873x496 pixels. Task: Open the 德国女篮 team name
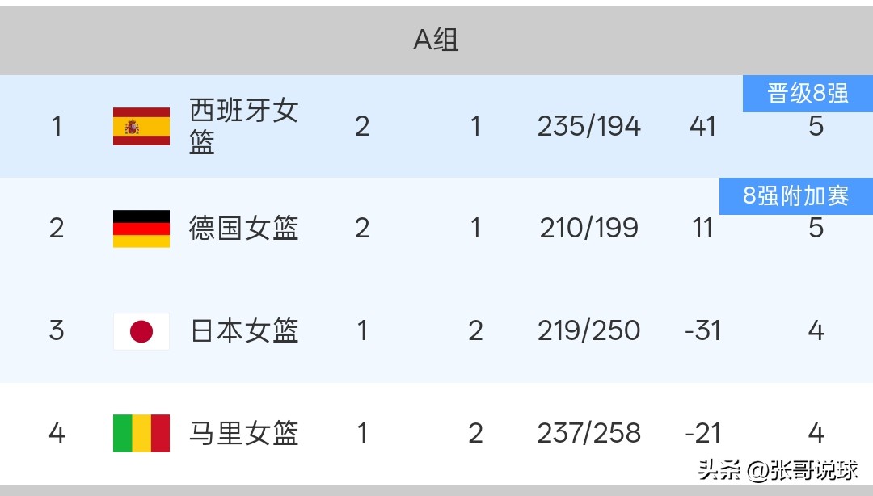244,229
